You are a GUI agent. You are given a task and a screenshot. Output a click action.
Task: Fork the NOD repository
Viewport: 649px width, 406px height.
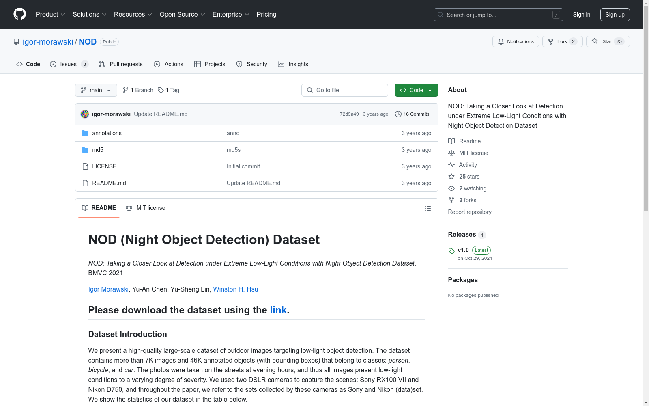[562, 41]
